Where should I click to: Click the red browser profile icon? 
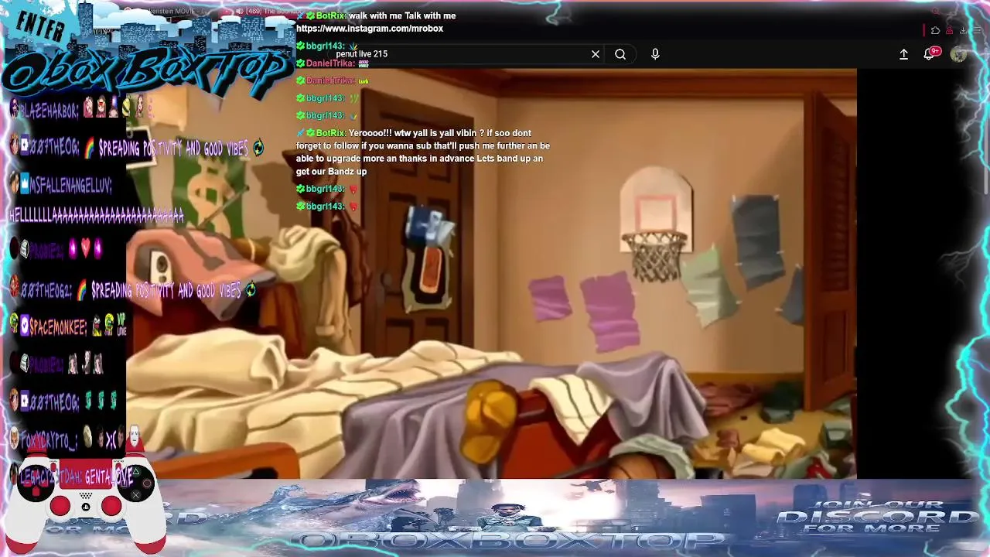(x=950, y=31)
